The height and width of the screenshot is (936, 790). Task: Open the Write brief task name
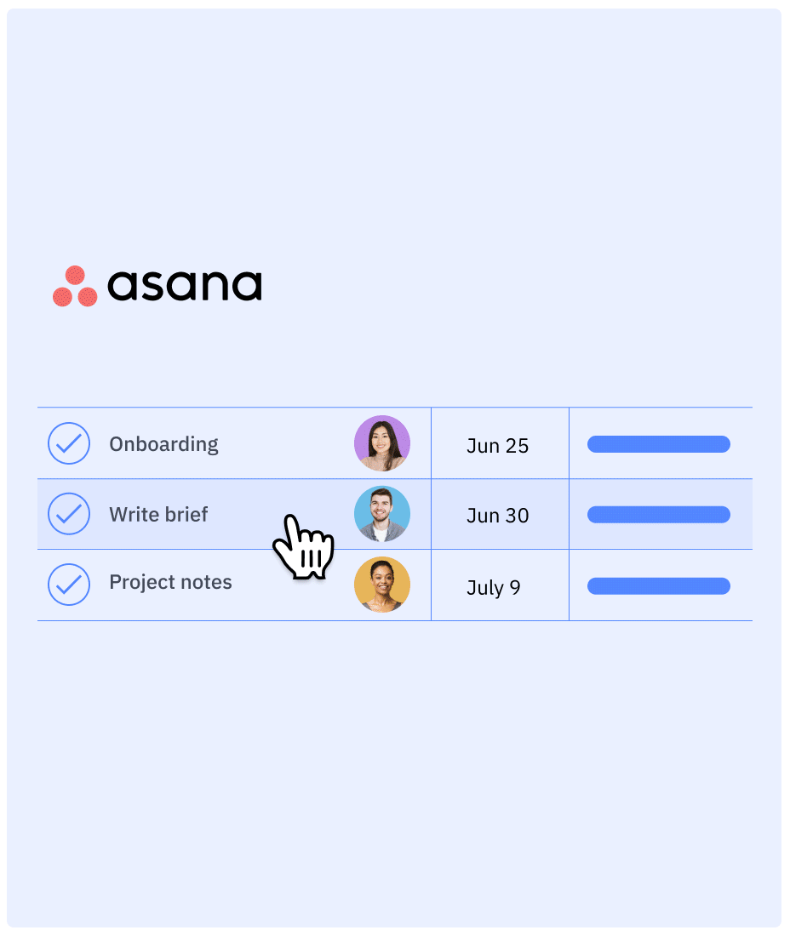pyautogui.click(x=158, y=515)
